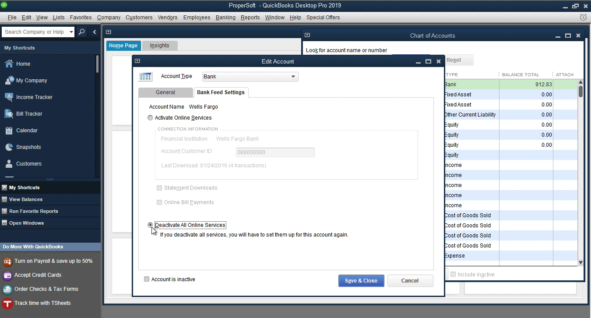Open My Company shortcut icon

point(9,81)
